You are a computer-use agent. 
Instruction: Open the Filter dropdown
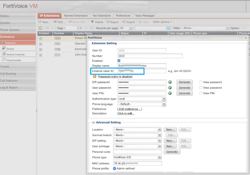pos(227,28)
